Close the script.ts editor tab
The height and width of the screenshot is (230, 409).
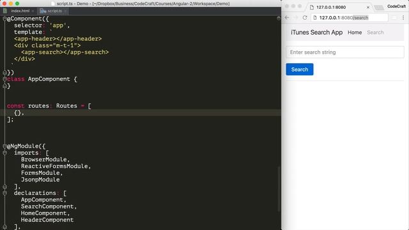pos(65,11)
